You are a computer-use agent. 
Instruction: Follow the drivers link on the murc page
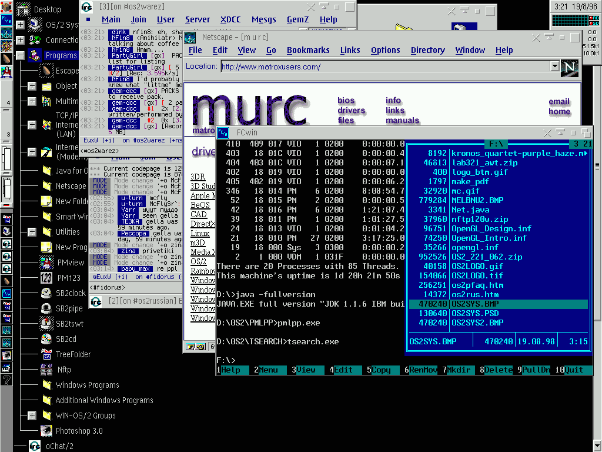(352, 111)
